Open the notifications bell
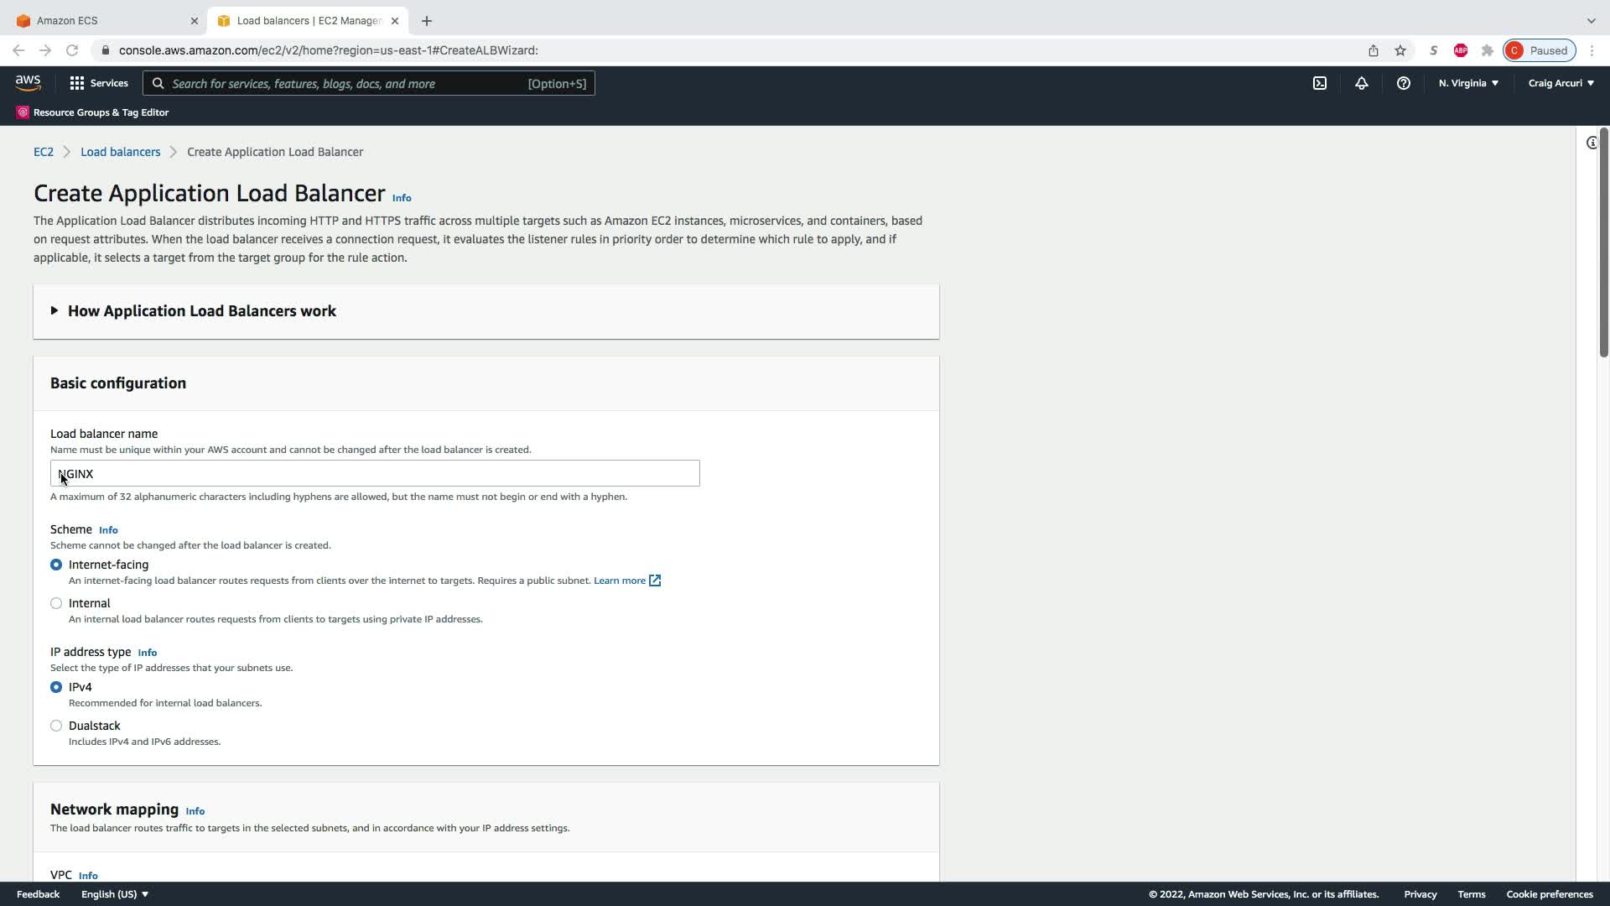Image resolution: width=1610 pixels, height=906 pixels. pyautogui.click(x=1362, y=83)
